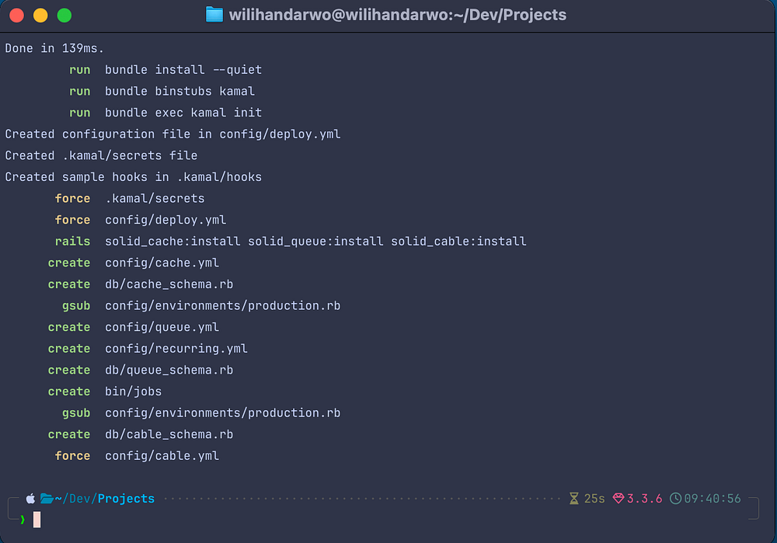Screen dimensions: 777x543
Task: Click the '25s' duration in the prompt
Action: coord(594,499)
